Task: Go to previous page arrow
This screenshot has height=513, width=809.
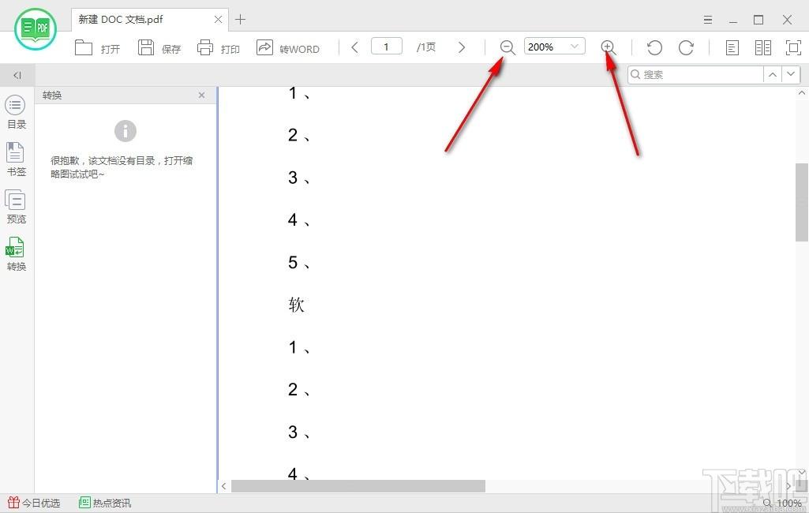Action: 354,47
